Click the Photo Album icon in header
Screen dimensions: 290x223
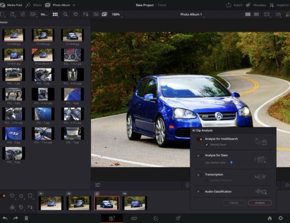pyautogui.click(x=47, y=5)
